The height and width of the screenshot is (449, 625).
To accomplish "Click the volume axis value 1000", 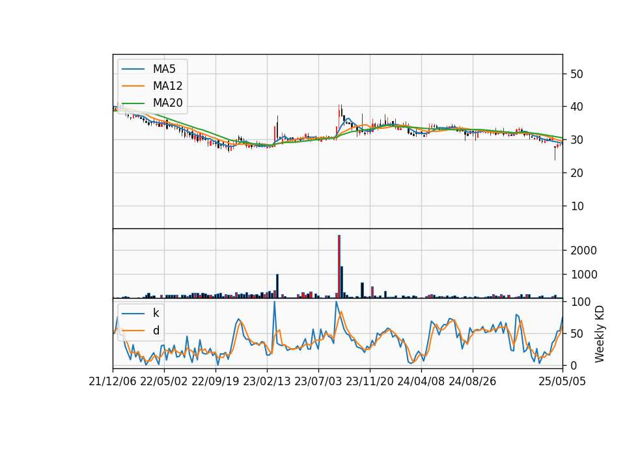I will click(x=583, y=275).
